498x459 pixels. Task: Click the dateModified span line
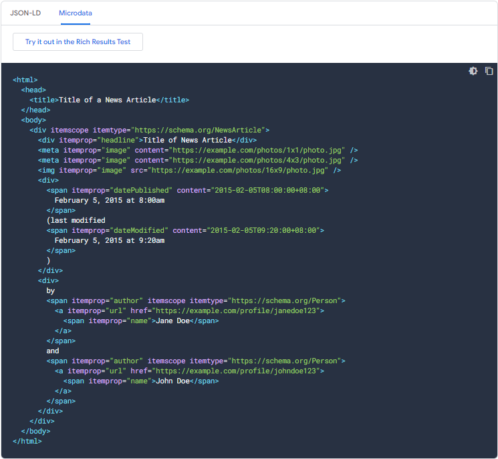pyautogui.click(x=185, y=230)
